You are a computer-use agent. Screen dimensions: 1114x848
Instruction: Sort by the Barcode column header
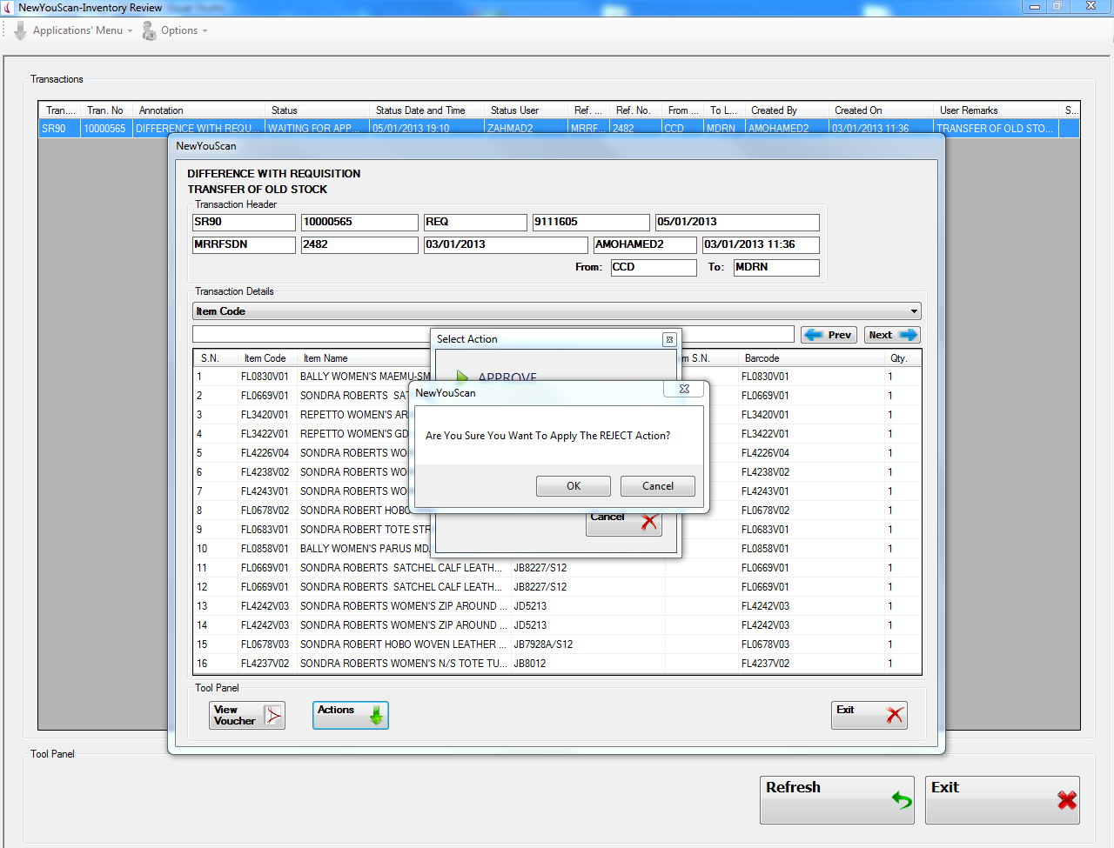pyautogui.click(x=762, y=358)
